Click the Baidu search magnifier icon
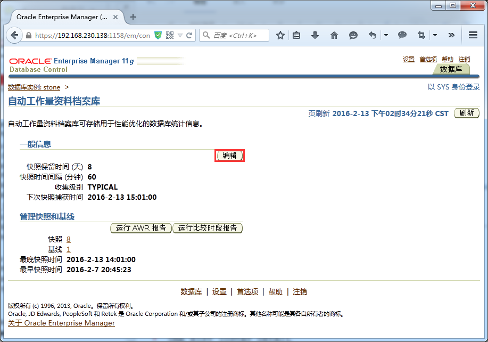 pos(206,35)
